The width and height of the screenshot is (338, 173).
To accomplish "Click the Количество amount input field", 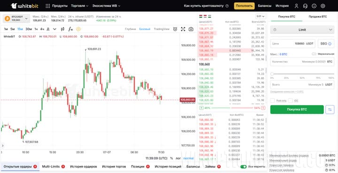I will (x=302, y=62).
